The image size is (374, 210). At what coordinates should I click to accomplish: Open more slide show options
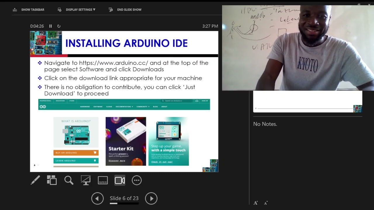pos(137,180)
